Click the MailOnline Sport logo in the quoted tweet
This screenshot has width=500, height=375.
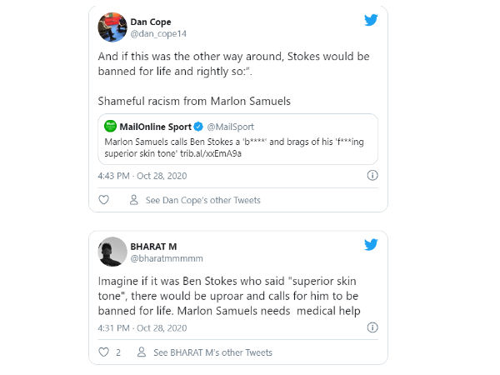(110, 126)
